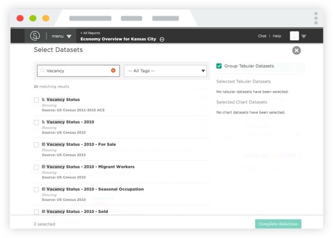Open Help from the header
This screenshot has height=238, width=333.
click(x=277, y=36)
